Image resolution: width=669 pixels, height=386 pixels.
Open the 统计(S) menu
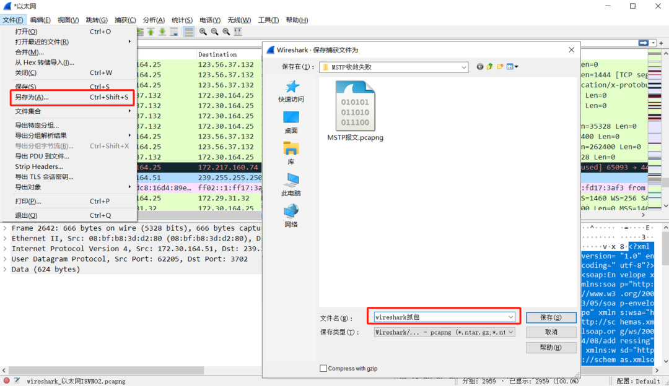coord(181,20)
